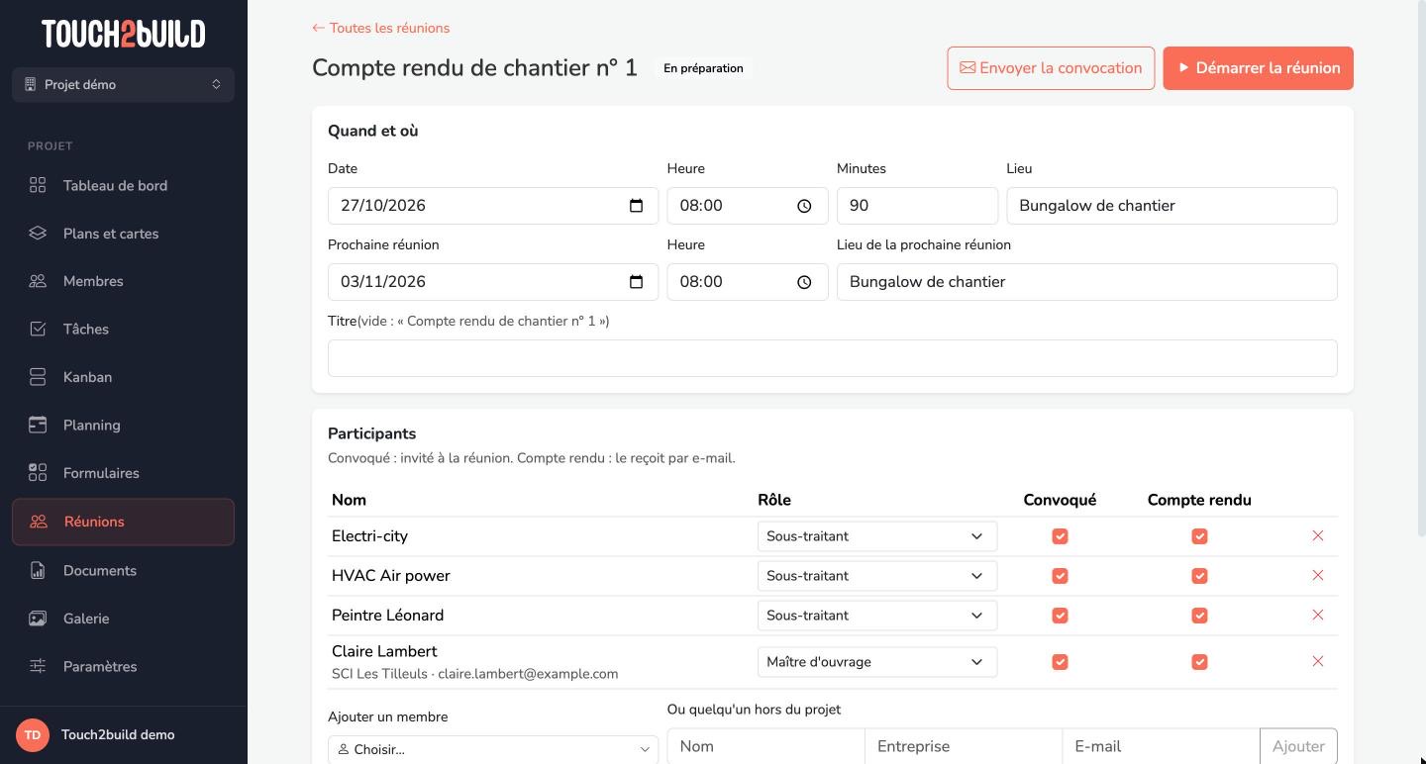Open the Projet démo project selector
1426x764 pixels.
123,84
